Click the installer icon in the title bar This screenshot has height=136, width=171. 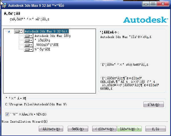(4, 5)
